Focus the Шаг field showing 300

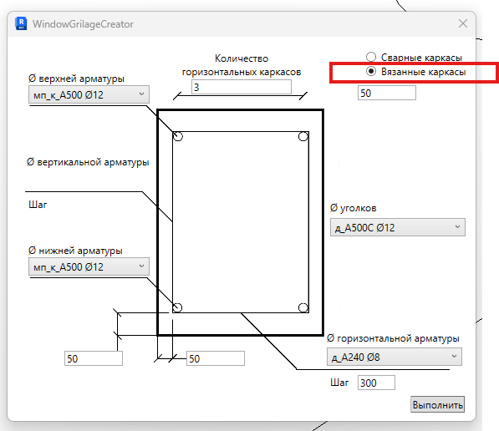376,383
